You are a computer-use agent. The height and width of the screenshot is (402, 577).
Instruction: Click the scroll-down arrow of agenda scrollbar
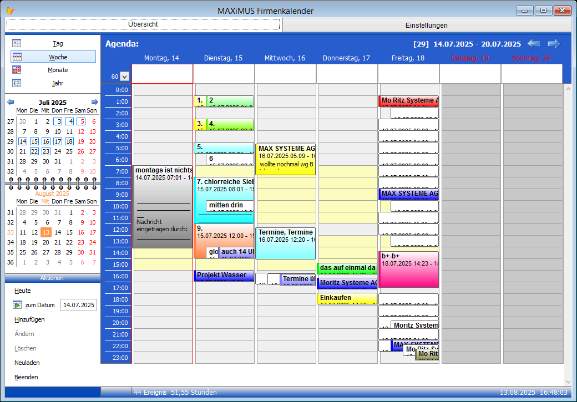[x=567, y=381]
